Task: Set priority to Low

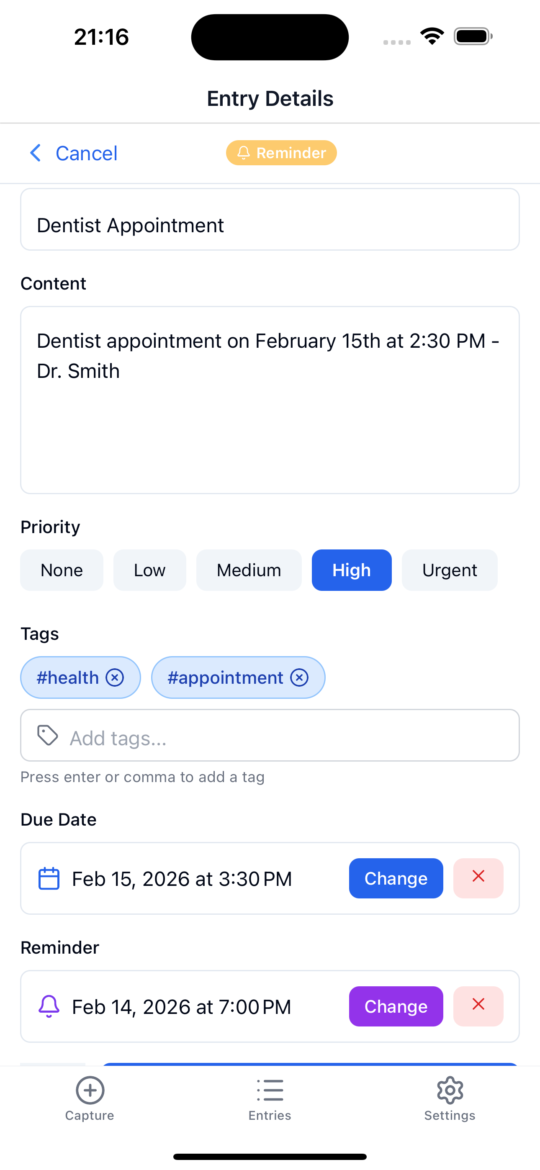Action: (x=149, y=570)
